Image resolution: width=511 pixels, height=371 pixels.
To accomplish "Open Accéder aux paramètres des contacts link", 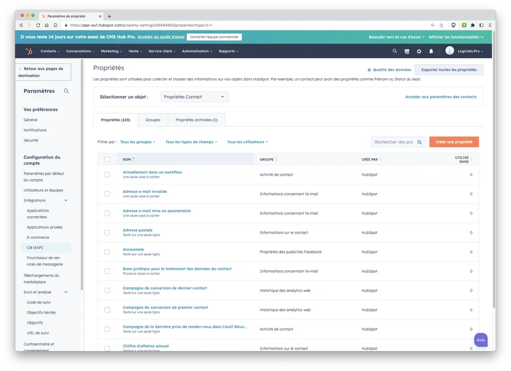I will pyautogui.click(x=441, y=97).
